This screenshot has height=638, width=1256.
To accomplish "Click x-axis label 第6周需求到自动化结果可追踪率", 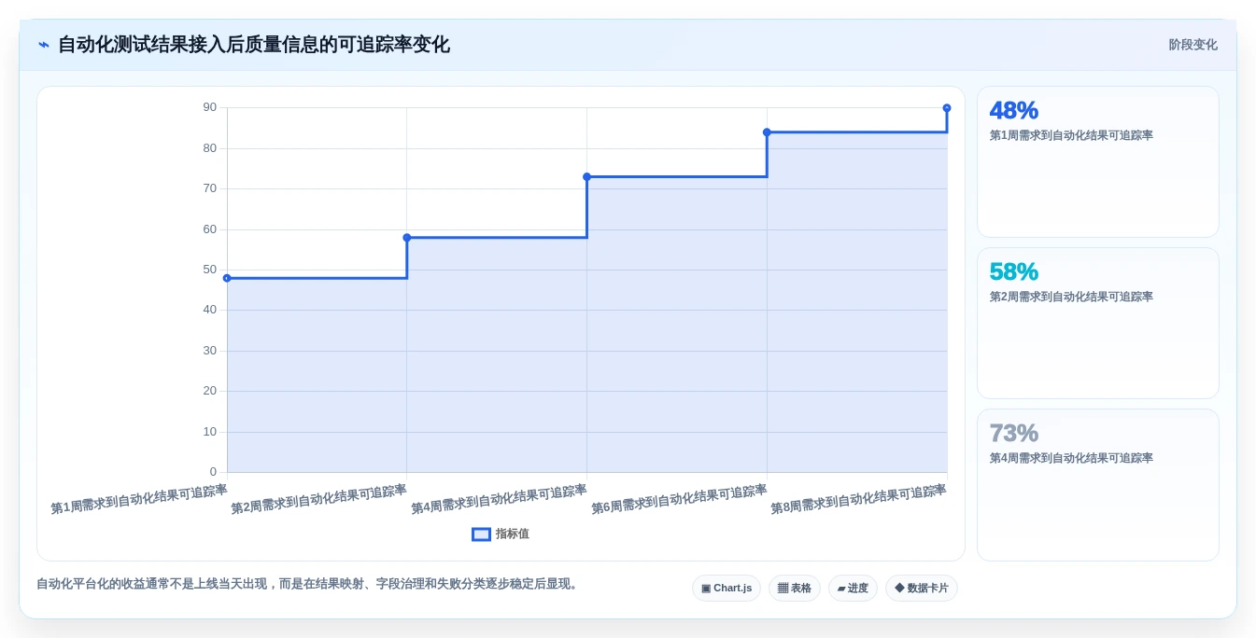I will pos(679,499).
